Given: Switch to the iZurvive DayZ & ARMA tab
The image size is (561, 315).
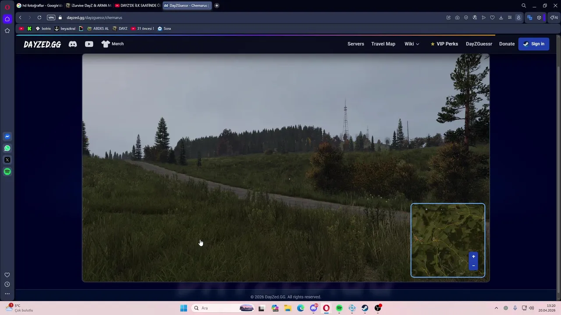Looking at the screenshot, I should pyautogui.click(x=89, y=5).
